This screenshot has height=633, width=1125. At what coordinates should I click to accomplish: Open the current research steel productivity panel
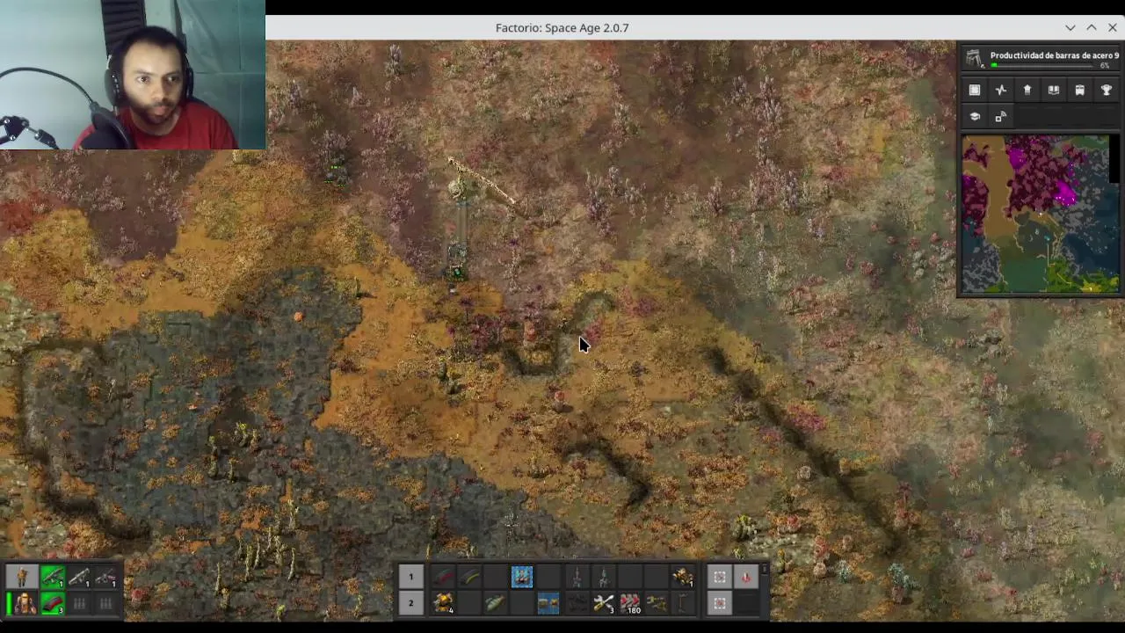(x=1040, y=59)
